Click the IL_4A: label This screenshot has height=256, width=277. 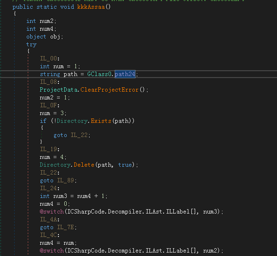click(x=50, y=219)
